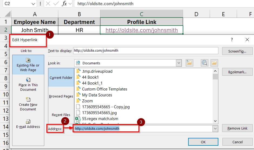Image resolution: width=254 pixels, height=150 pixels.
Task: Click the formula bar Enter checkmark icon
Action: coord(56,4)
